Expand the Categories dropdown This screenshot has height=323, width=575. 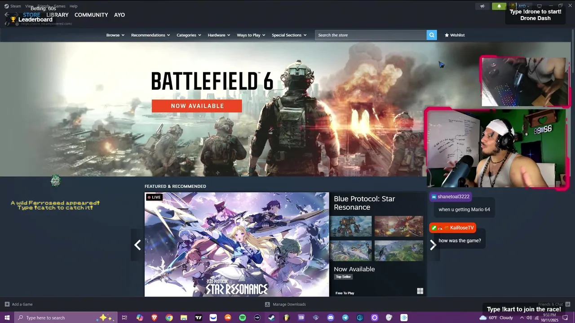click(x=189, y=35)
